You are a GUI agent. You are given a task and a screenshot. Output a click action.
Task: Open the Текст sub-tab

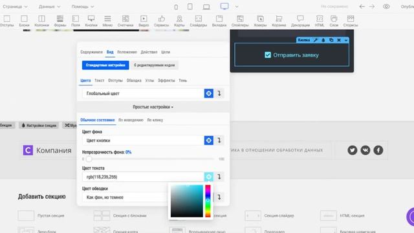click(99, 80)
